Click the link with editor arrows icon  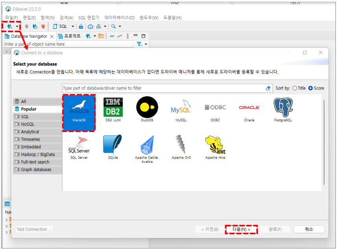pos(120,36)
